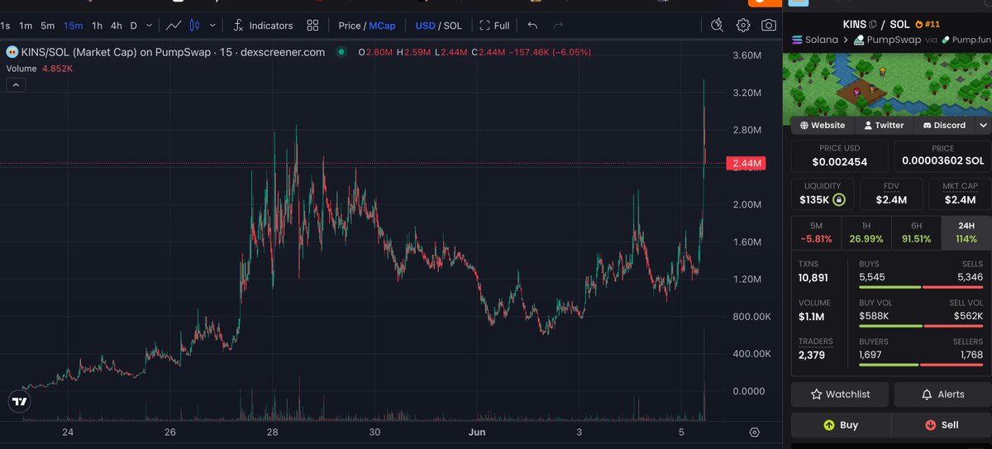Image resolution: width=992 pixels, height=449 pixels.
Task: Toggle chart to Price mode
Action: (x=349, y=26)
